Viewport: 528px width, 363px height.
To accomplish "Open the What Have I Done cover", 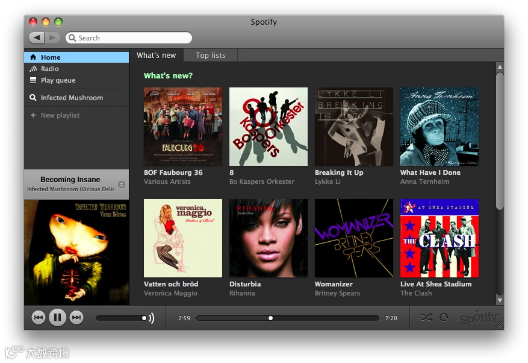I will tap(439, 127).
